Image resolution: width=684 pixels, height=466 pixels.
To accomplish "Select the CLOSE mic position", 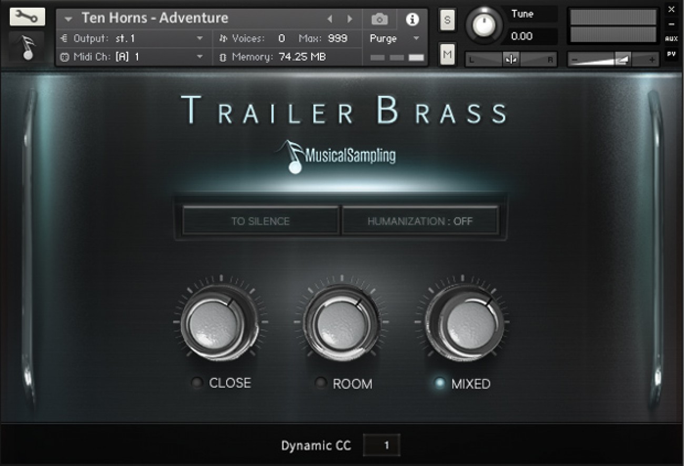I will [x=197, y=383].
